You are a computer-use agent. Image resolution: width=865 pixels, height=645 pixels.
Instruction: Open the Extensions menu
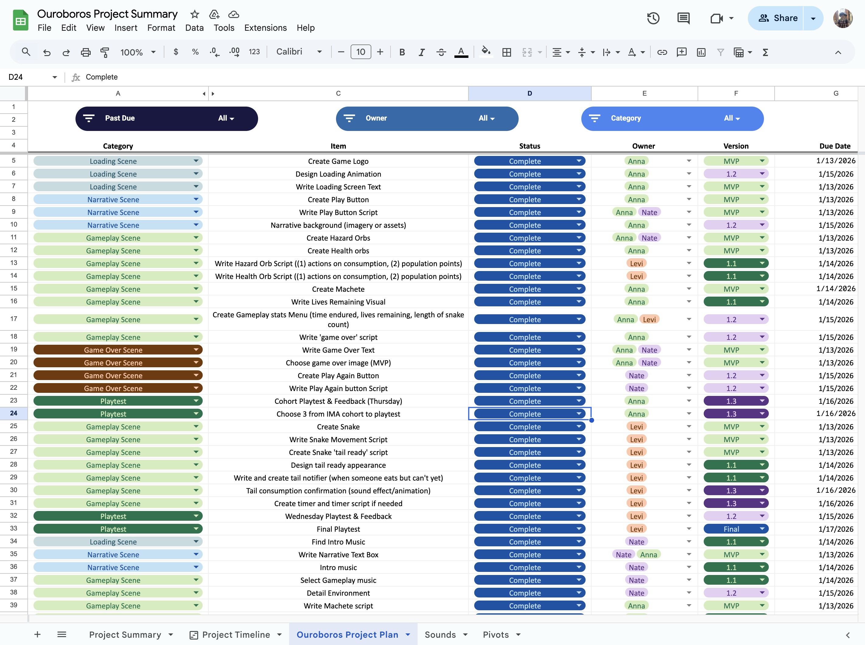265,28
